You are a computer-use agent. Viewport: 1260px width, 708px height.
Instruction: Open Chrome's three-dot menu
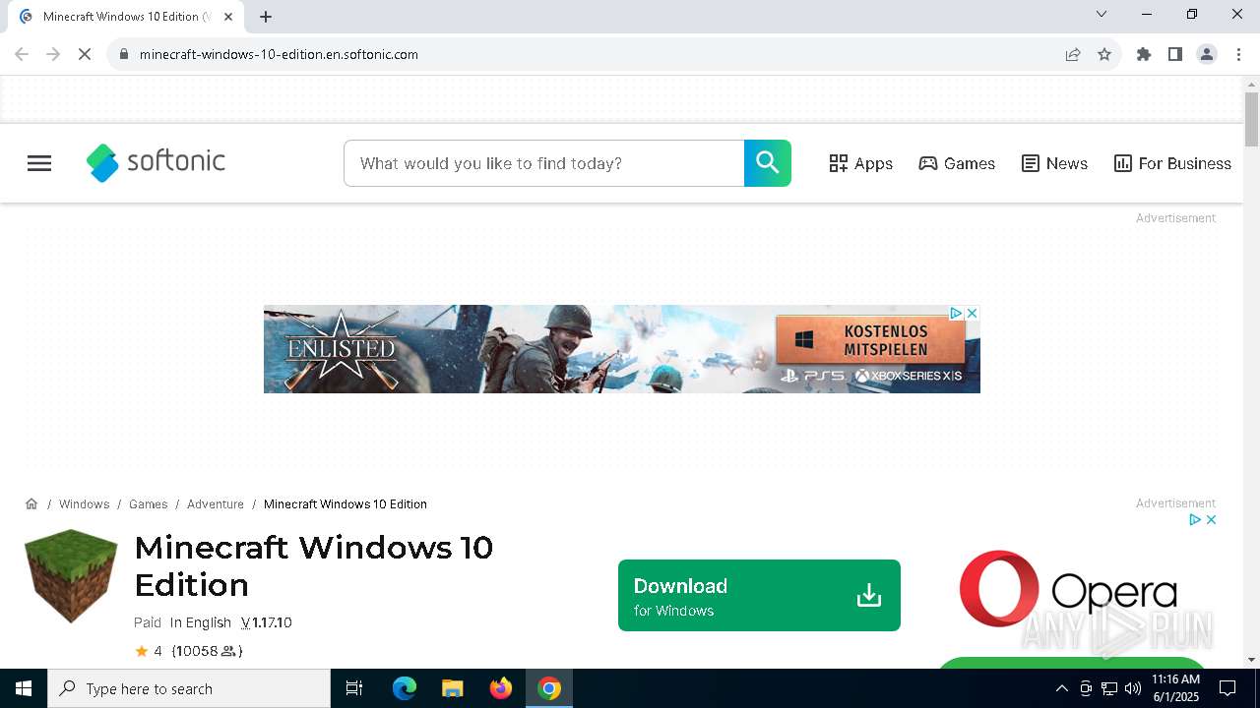1238,54
